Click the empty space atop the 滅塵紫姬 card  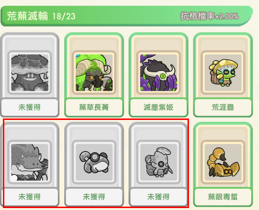[159, 44]
